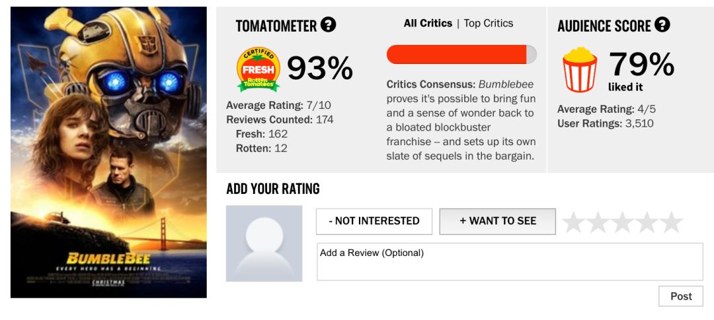This screenshot has width=714, height=320.
Task: Click the 79% audience score
Action: click(641, 65)
